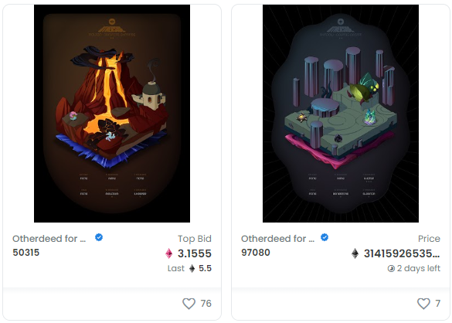Favorite Otherdeed 97080 via heart icon
This screenshot has height=323, width=452.
pos(423,304)
